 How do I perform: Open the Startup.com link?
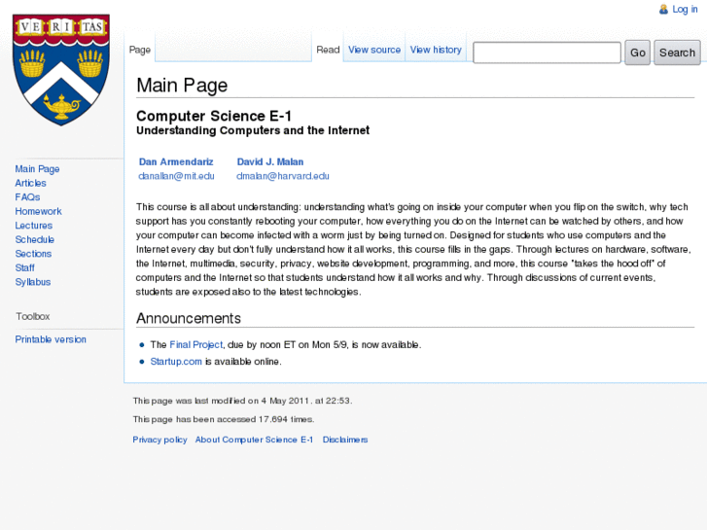click(x=176, y=362)
